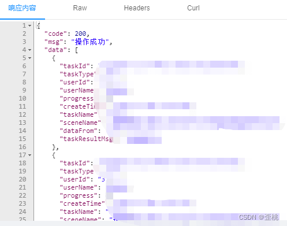The width and height of the screenshot is (287, 226).
Task: Click the value 200 on line 2
Action: point(80,34)
